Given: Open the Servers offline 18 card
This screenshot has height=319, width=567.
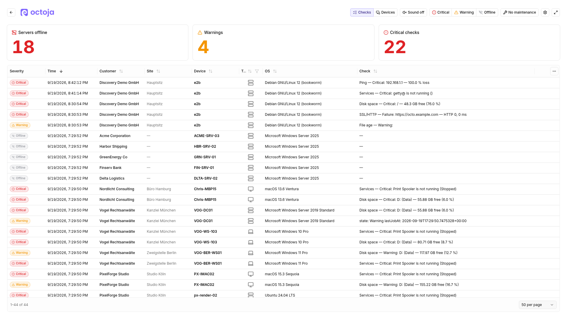Looking at the screenshot, I should 97,43.
